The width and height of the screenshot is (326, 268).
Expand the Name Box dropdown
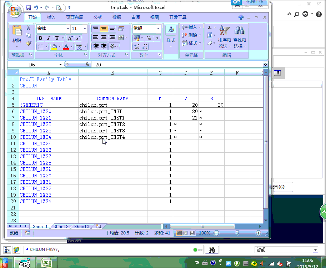tap(60, 65)
